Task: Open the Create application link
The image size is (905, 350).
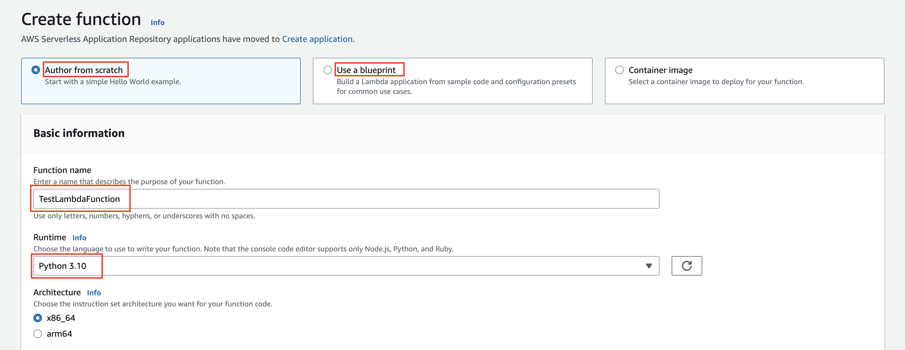Action: tap(317, 39)
